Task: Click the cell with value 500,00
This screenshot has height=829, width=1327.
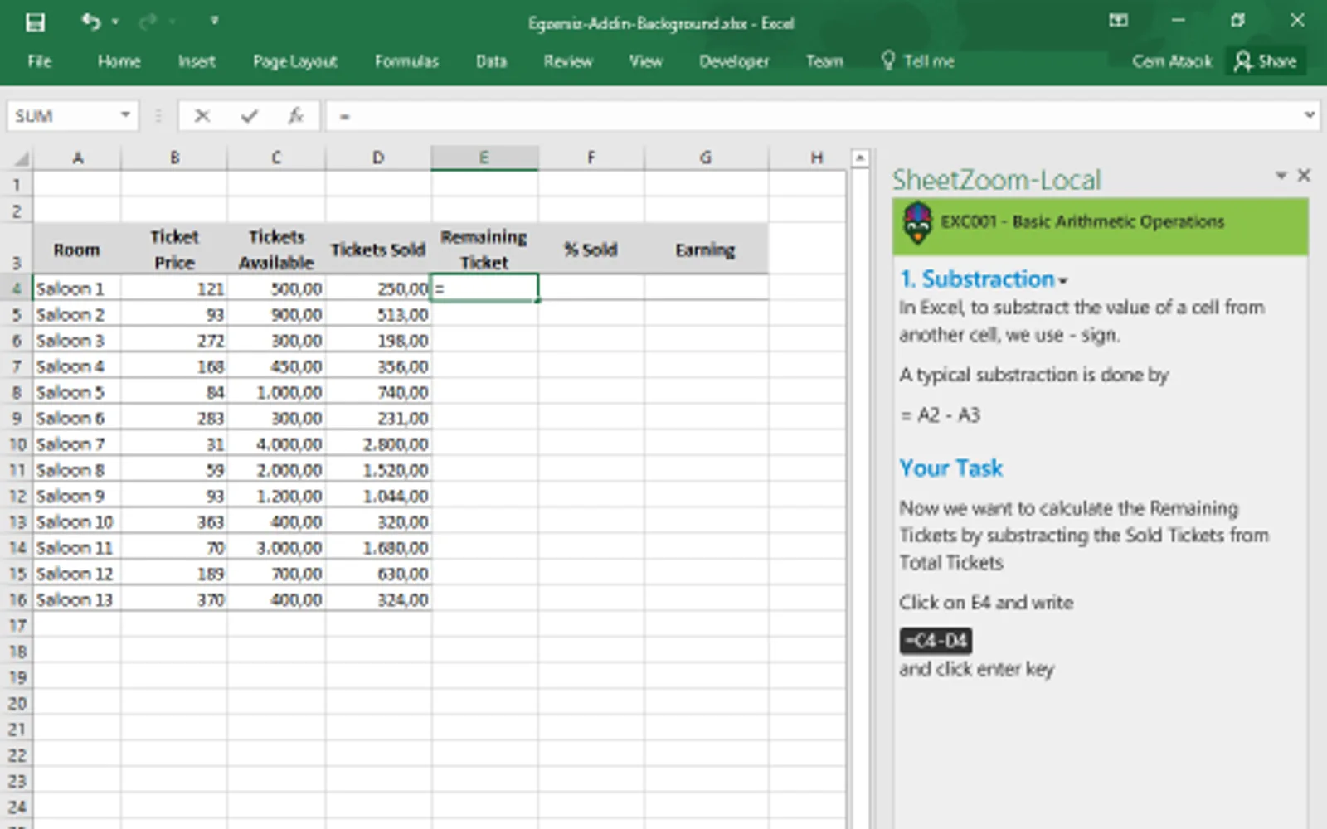Action: (276, 288)
